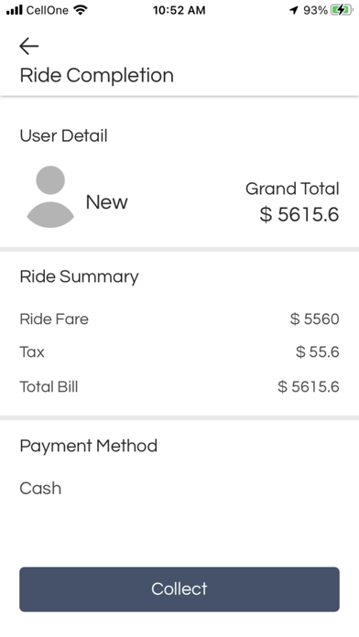Tap the Ride Completion title
Image resolution: width=359 pixels, height=637 pixels.
(97, 76)
